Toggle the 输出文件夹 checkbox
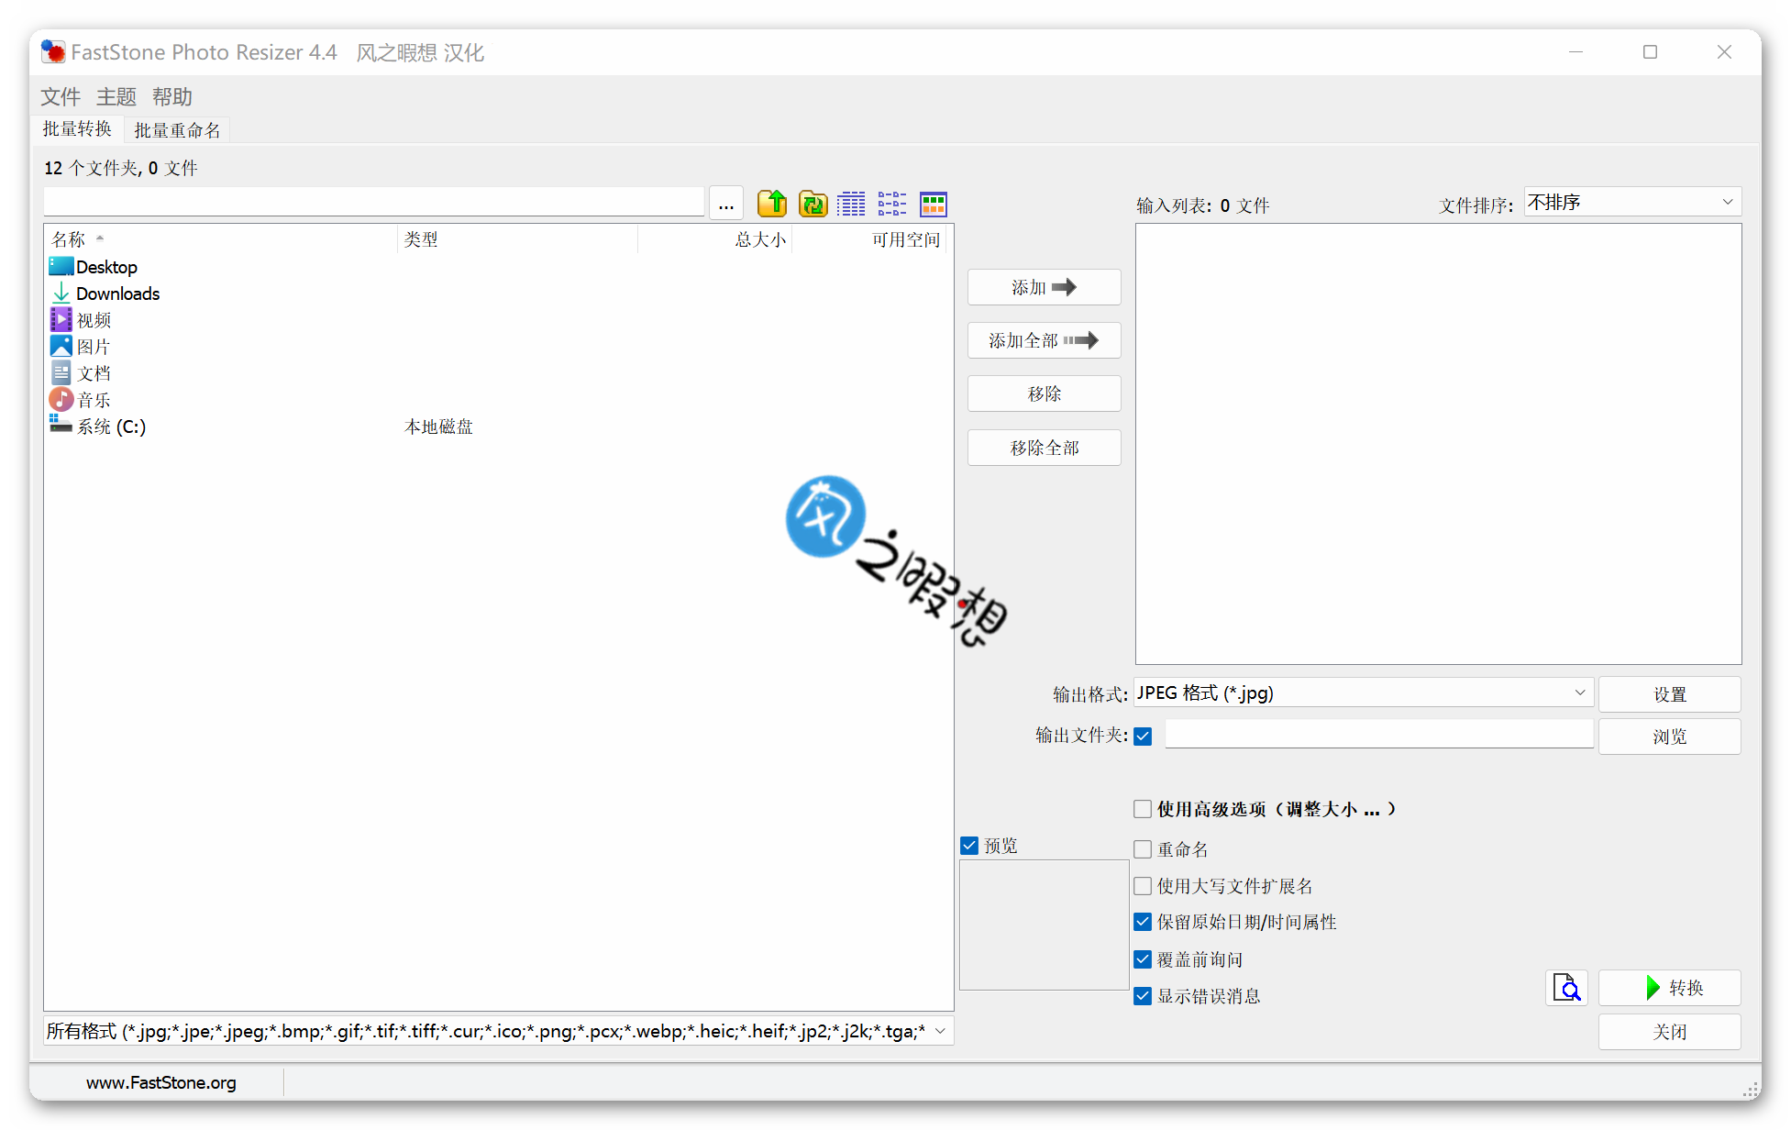This screenshot has width=1791, height=1130. pyautogui.click(x=1143, y=736)
